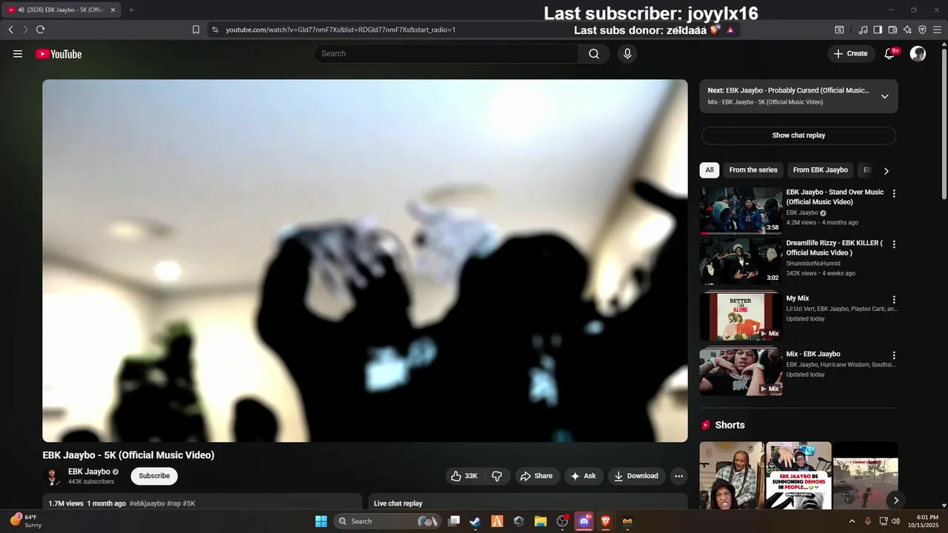Open Steam from the taskbar

pyautogui.click(x=475, y=521)
